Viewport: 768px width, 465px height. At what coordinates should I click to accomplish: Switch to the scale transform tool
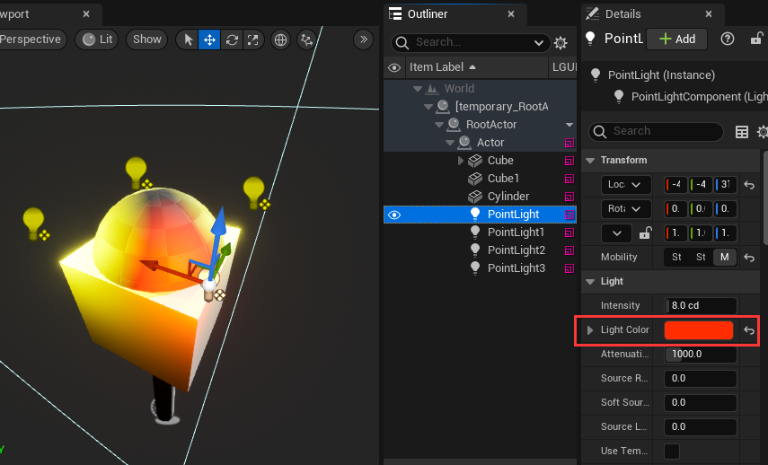pyautogui.click(x=253, y=39)
